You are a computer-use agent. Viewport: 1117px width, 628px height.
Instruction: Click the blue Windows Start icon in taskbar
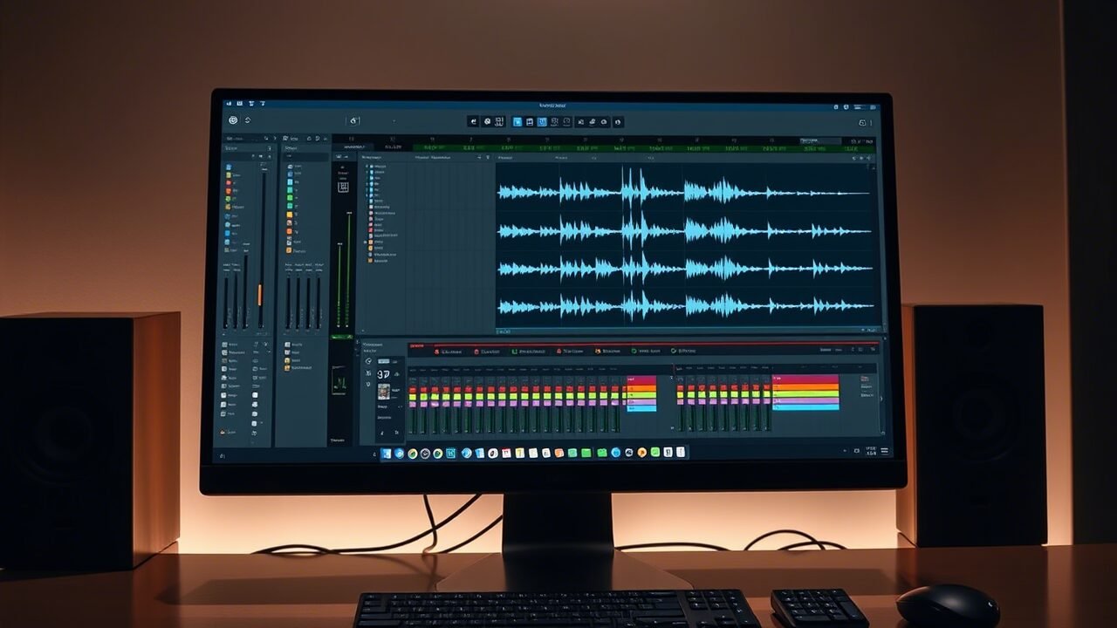[x=386, y=454]
